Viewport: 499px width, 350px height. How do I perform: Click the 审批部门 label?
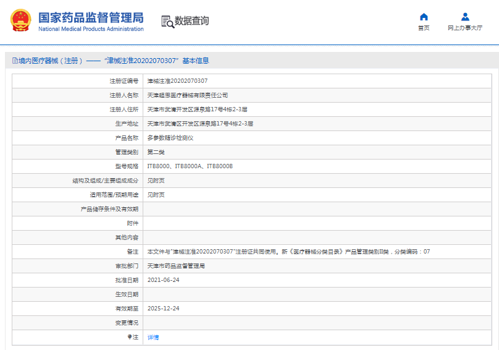pyautogui.click(x=127, y=266)
